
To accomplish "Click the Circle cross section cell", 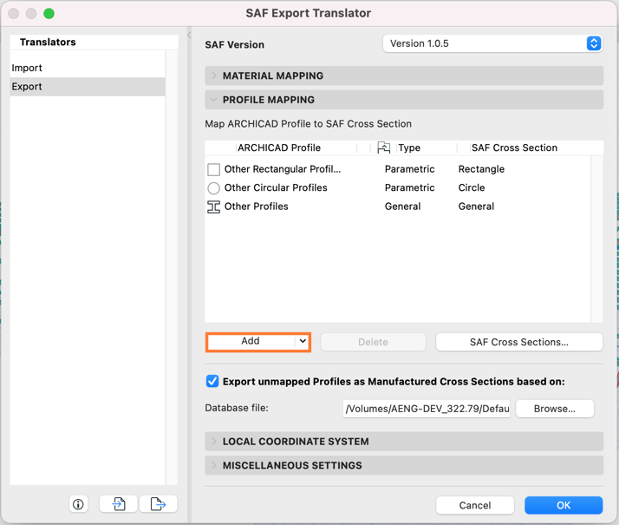I will click(x=472, y=188).
